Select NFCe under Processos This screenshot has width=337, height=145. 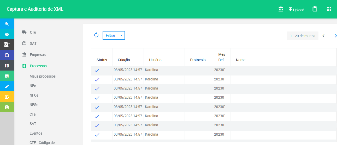[34, 95]
